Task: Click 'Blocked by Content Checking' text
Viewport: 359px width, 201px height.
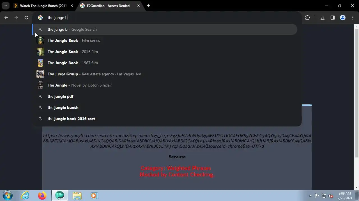Action: (177, 174)
